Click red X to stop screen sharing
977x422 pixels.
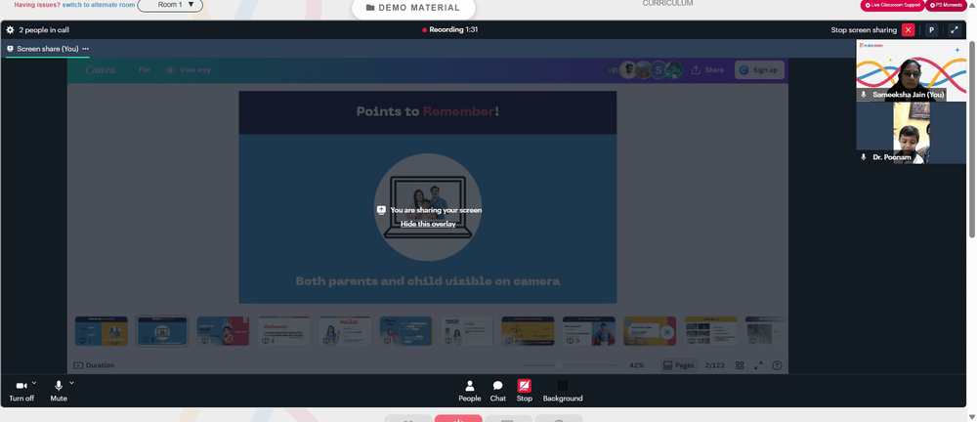908,30
